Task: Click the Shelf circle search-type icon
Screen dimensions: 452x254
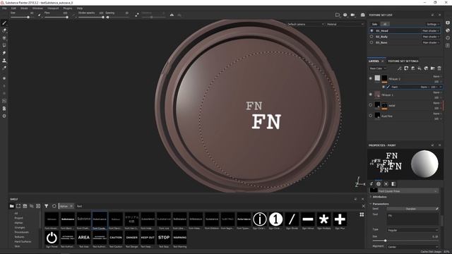Action: (54, 206)
